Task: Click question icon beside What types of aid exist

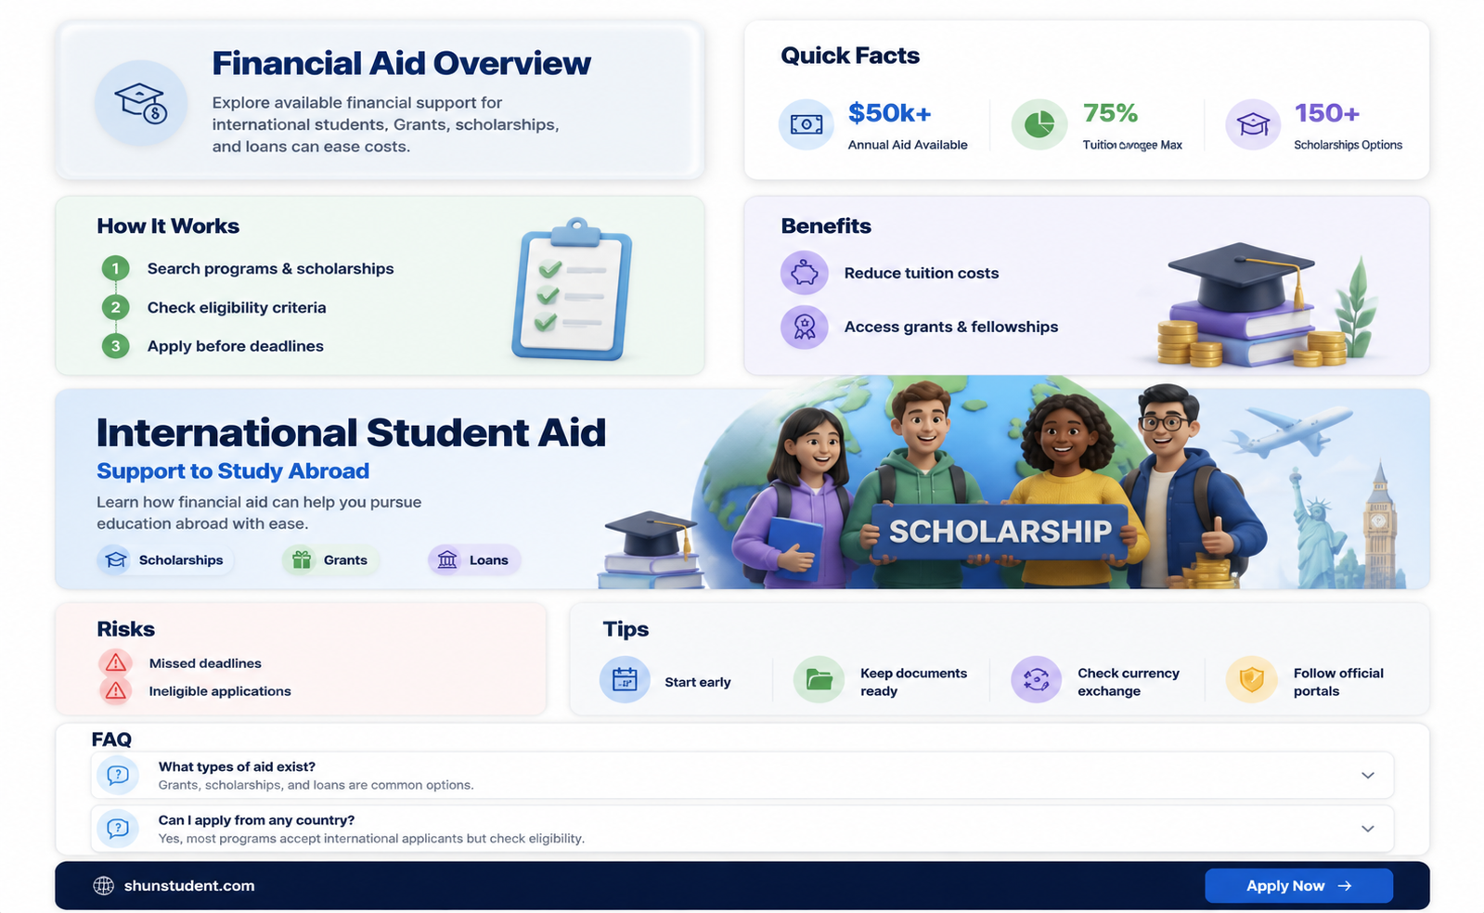Action: (x=118, y=775)
